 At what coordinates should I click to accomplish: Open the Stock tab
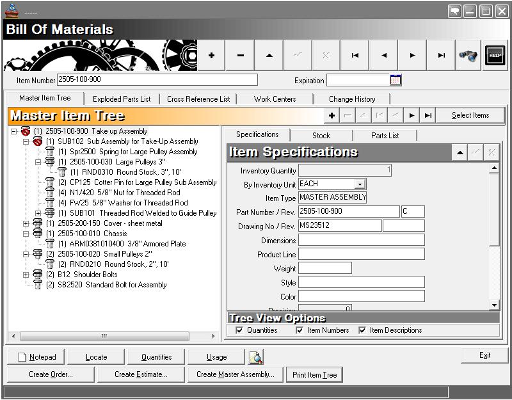click(321, 135)
